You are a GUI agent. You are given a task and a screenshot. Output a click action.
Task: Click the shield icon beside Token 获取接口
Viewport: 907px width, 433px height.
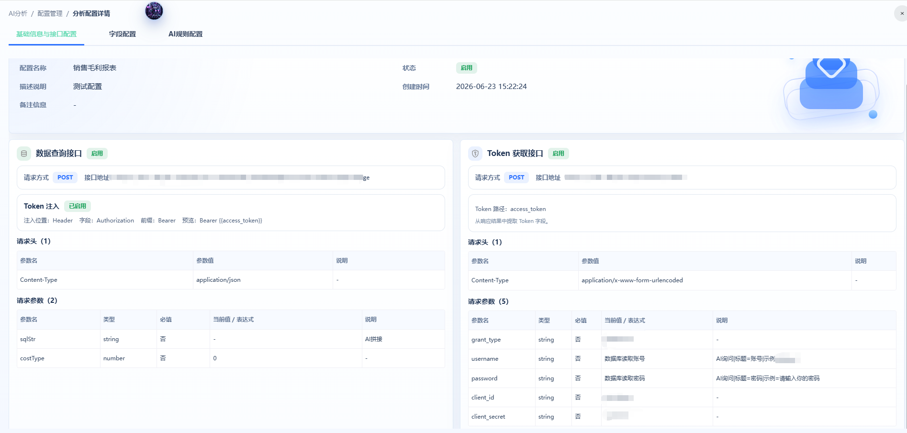[475, 154]
